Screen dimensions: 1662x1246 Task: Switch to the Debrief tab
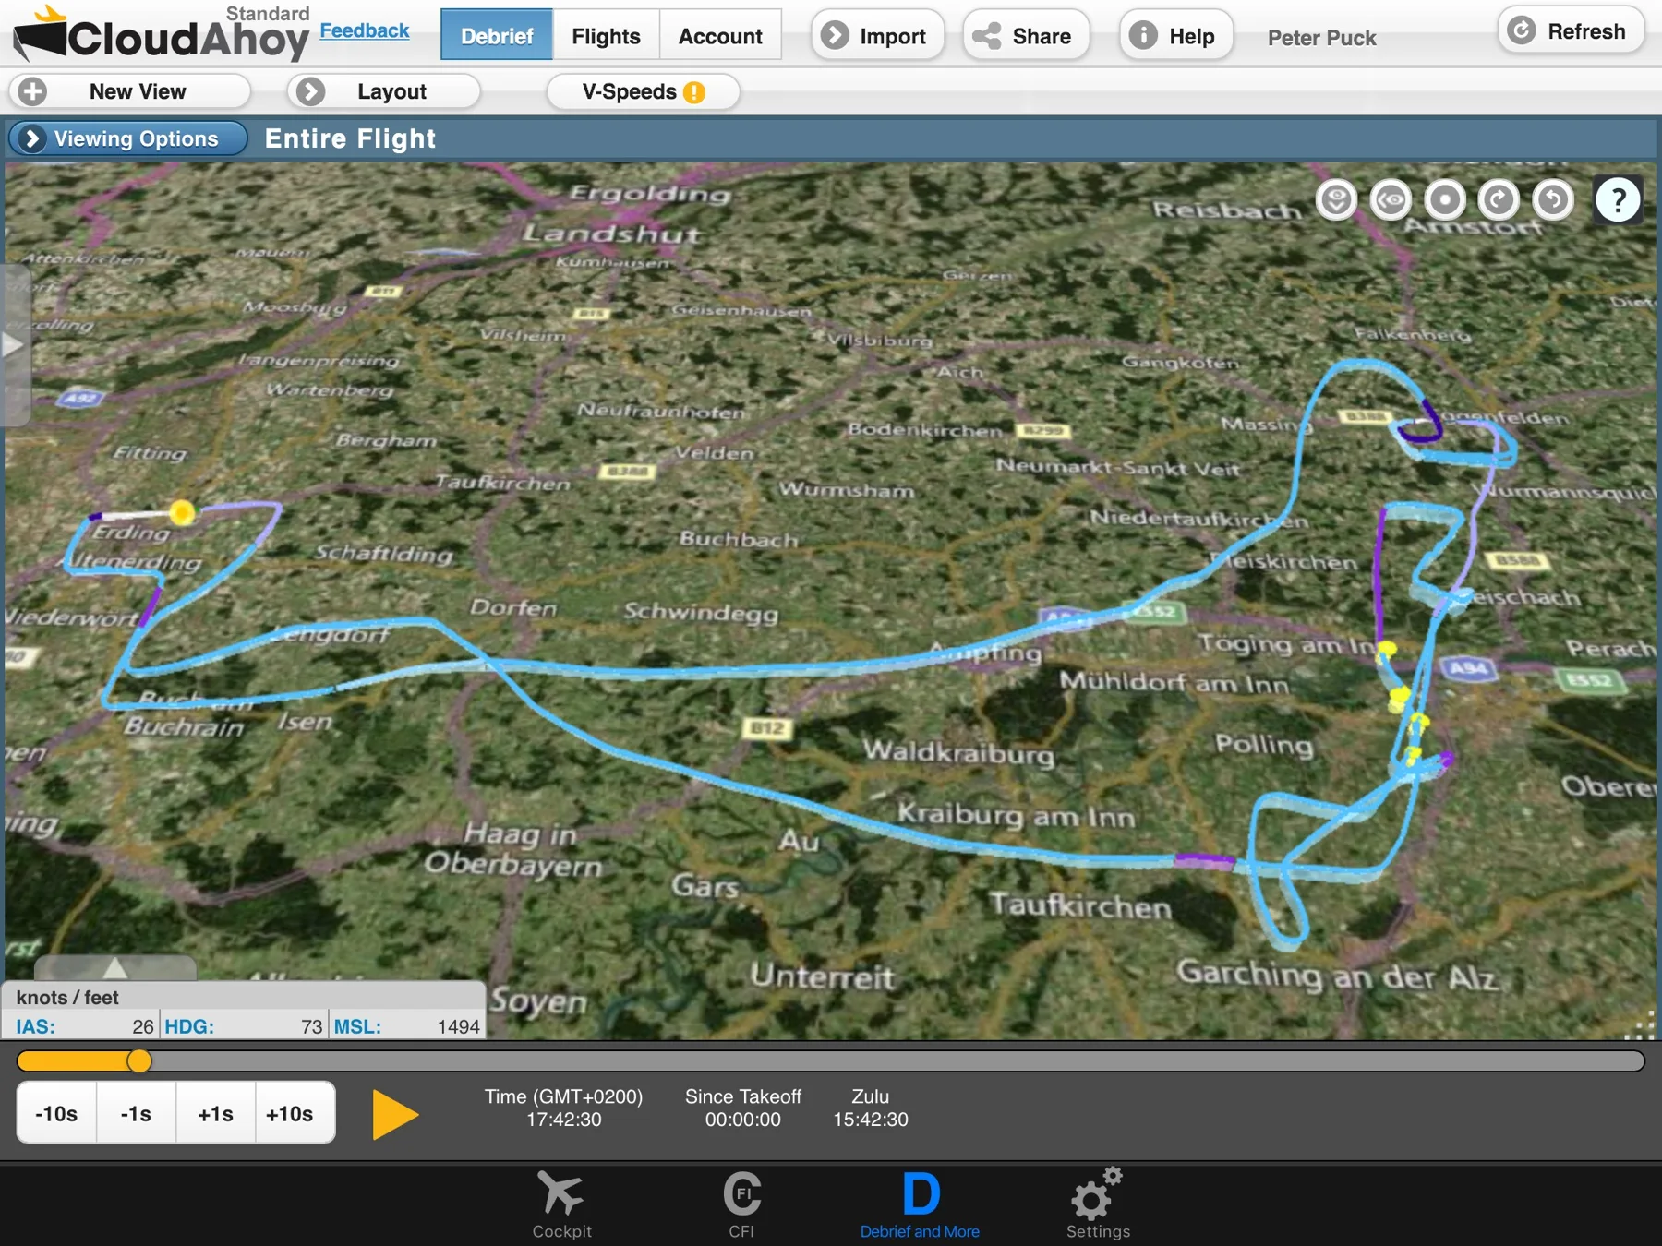pyautogui.click(x=497, y=35)
